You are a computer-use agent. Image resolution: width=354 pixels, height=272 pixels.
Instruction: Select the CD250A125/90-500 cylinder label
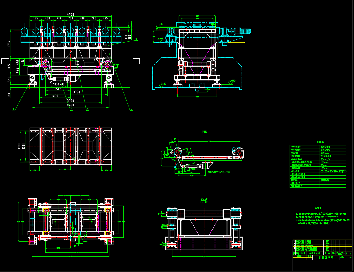click(219, 172)
